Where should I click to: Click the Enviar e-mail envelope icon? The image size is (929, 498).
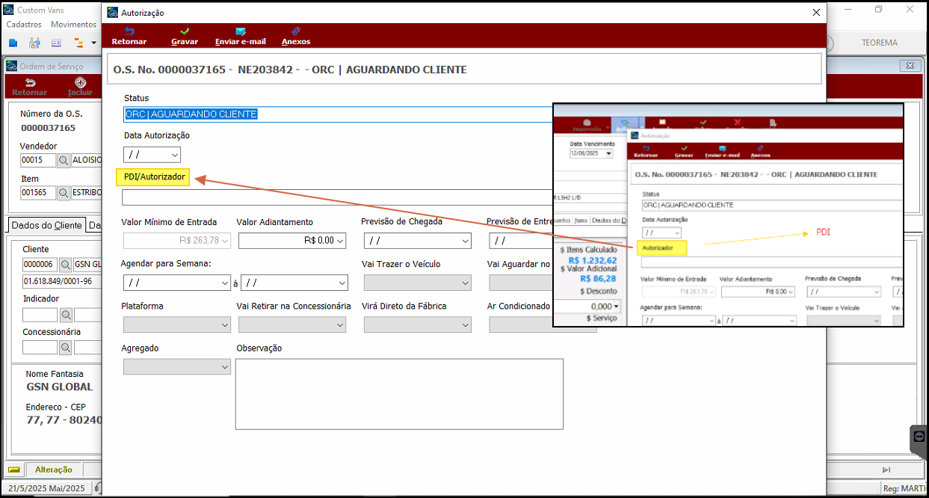(x=240, y=31)
